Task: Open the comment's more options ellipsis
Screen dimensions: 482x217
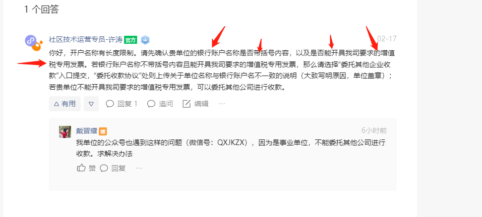Action: [139, 168]
